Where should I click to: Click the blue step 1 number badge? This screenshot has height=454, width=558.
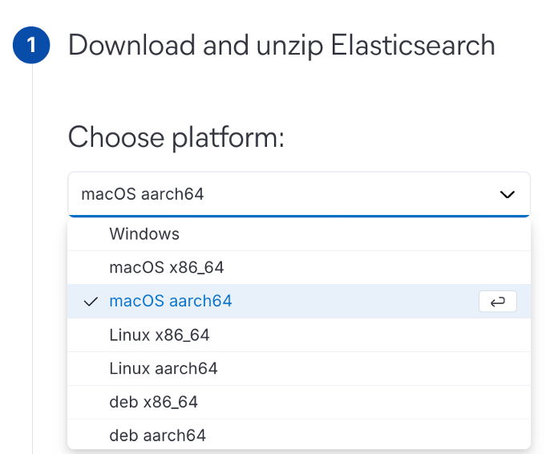31,45
